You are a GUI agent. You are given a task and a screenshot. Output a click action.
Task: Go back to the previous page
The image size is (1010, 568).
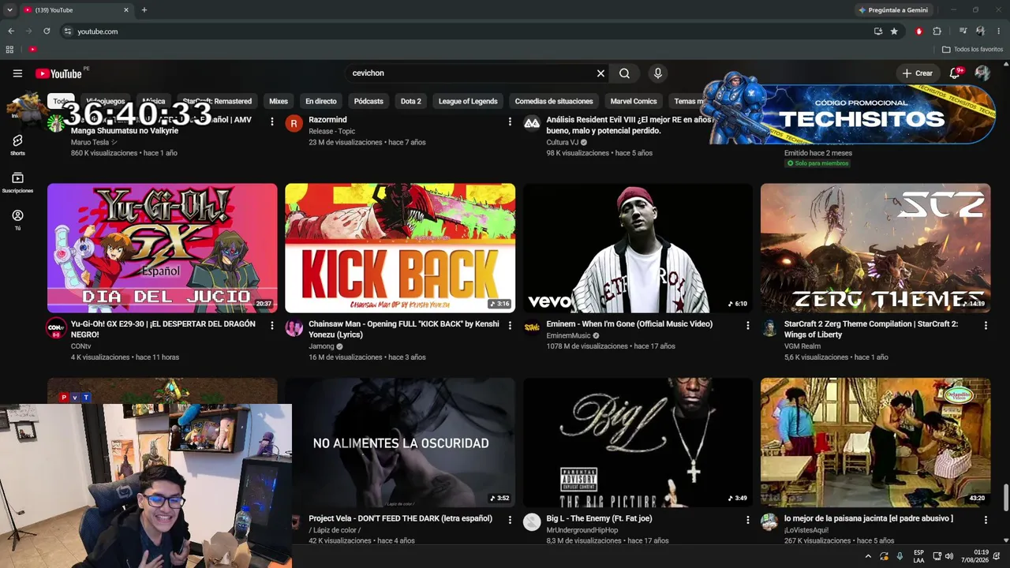point(11,32)
